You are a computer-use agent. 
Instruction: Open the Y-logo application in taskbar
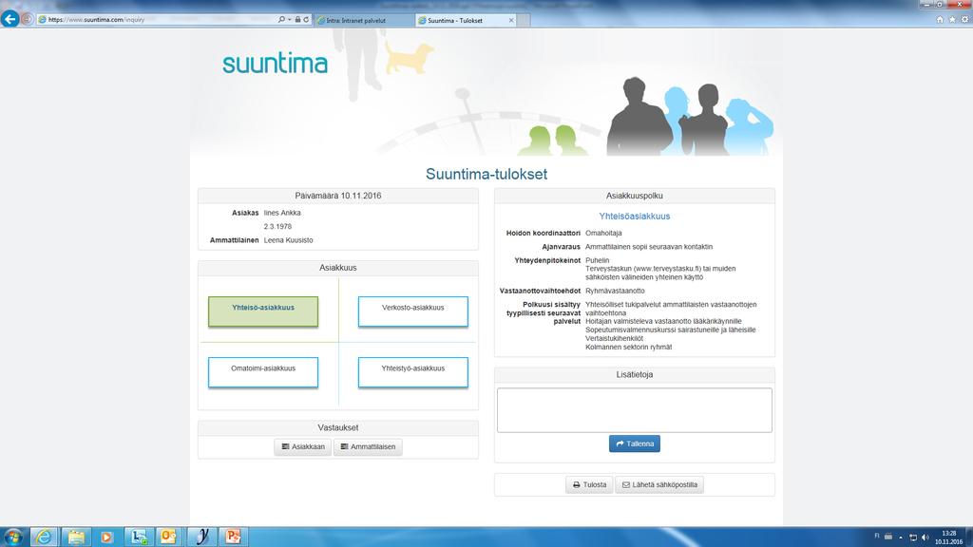click(x=201, y=537)
